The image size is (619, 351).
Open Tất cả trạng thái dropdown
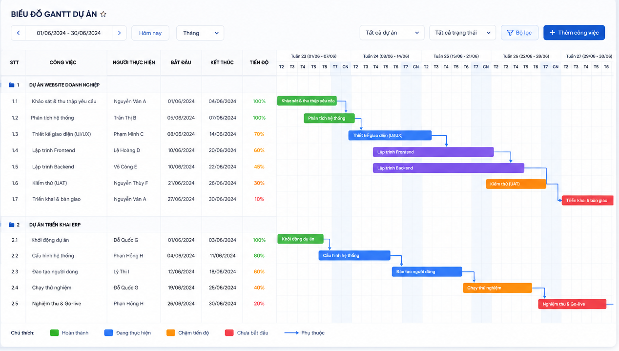(x=462, y=33)
